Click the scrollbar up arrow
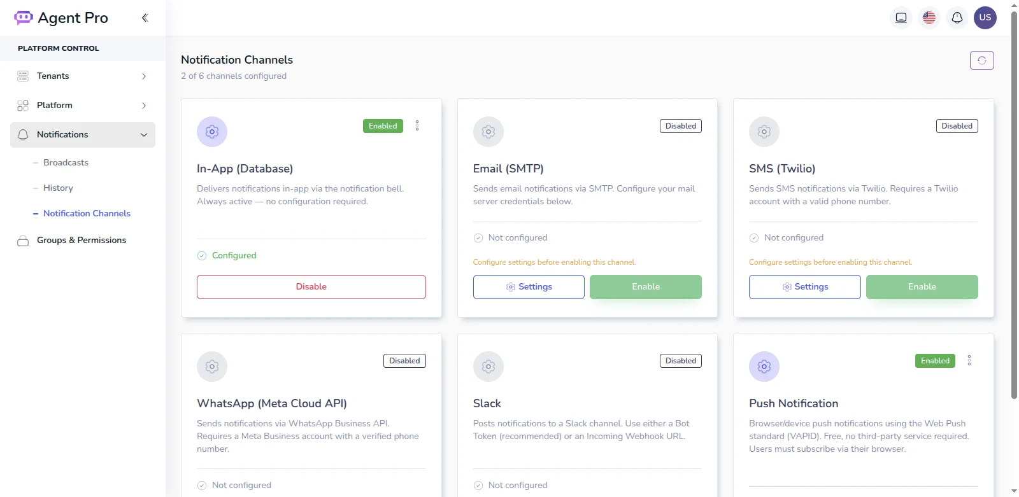1019x497 pixels. tap(1014, 5)
